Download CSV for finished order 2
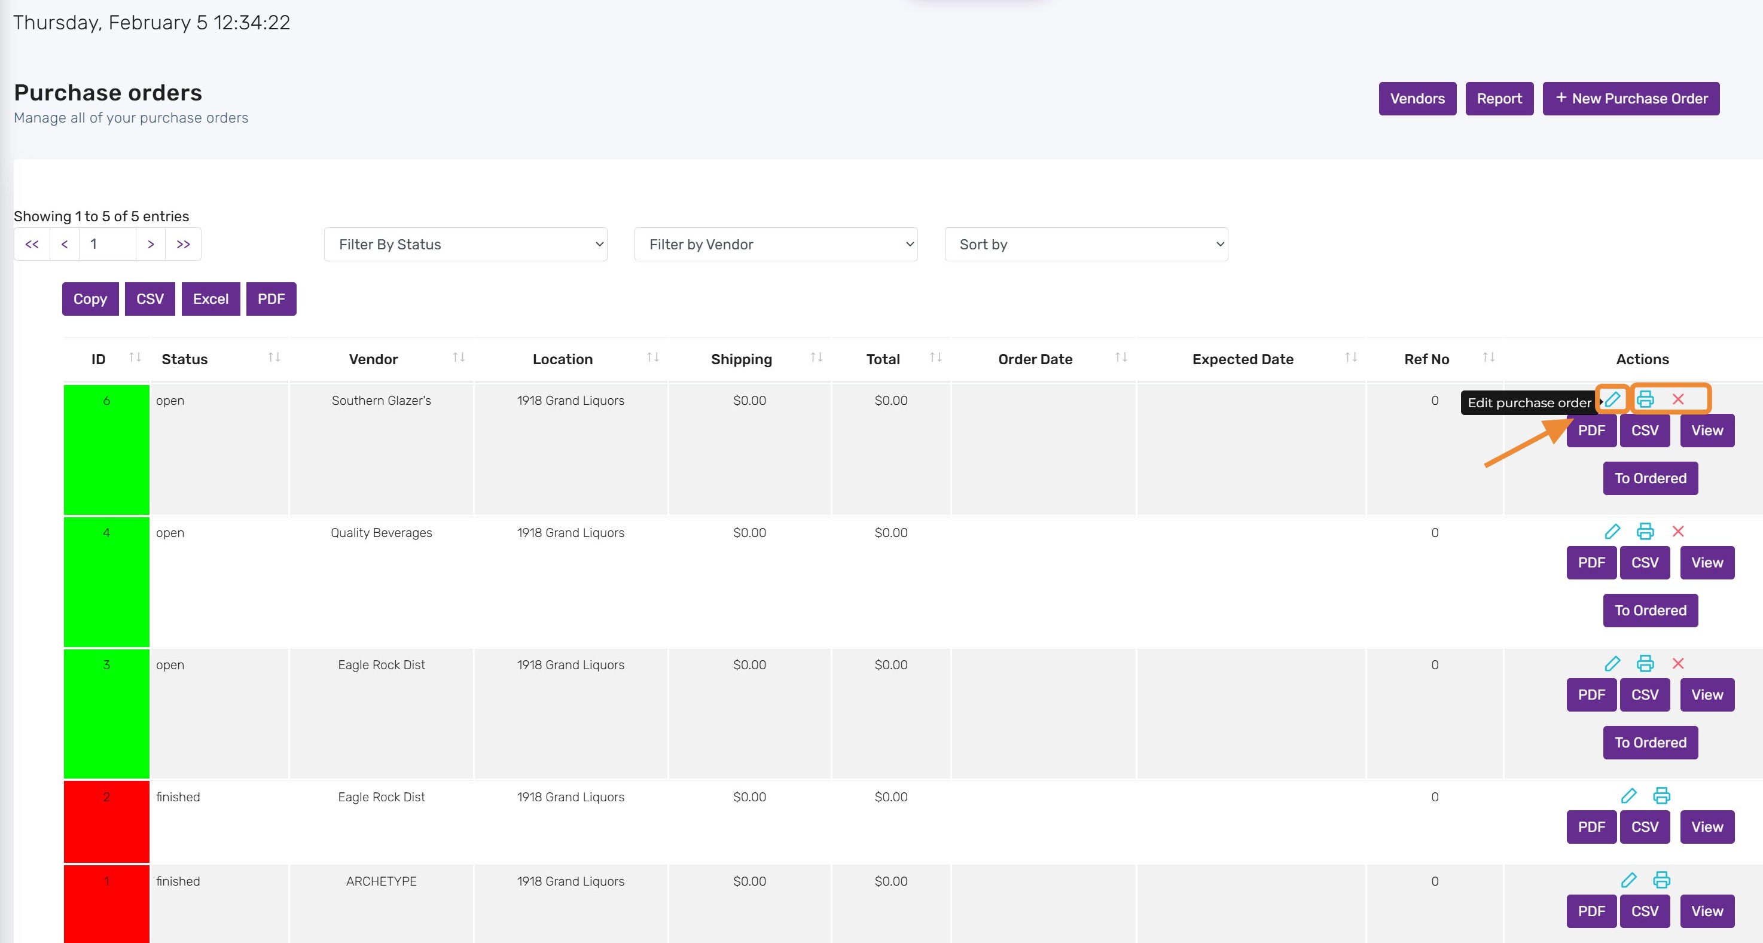This screenshot has height=943, width=1763. 1645,826
